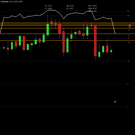The height and width of the screenshot is (135, 135).
Task: Click the '24' price axis label
Action: pyautogui.click(x=128, y=16)
